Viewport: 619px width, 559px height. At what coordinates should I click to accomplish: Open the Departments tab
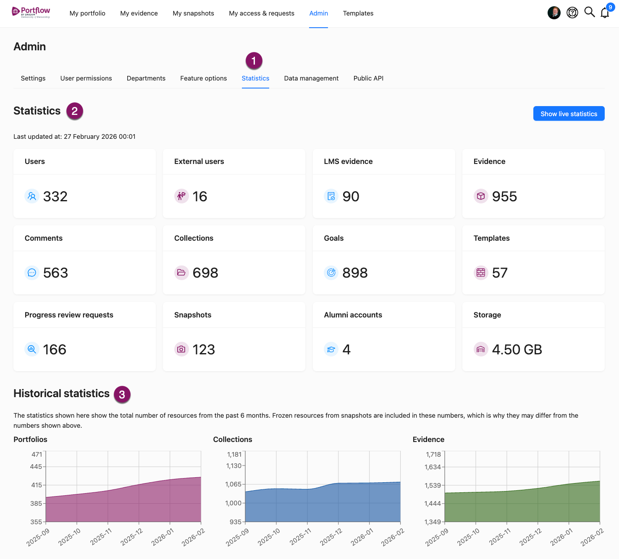tap(146, 78)
